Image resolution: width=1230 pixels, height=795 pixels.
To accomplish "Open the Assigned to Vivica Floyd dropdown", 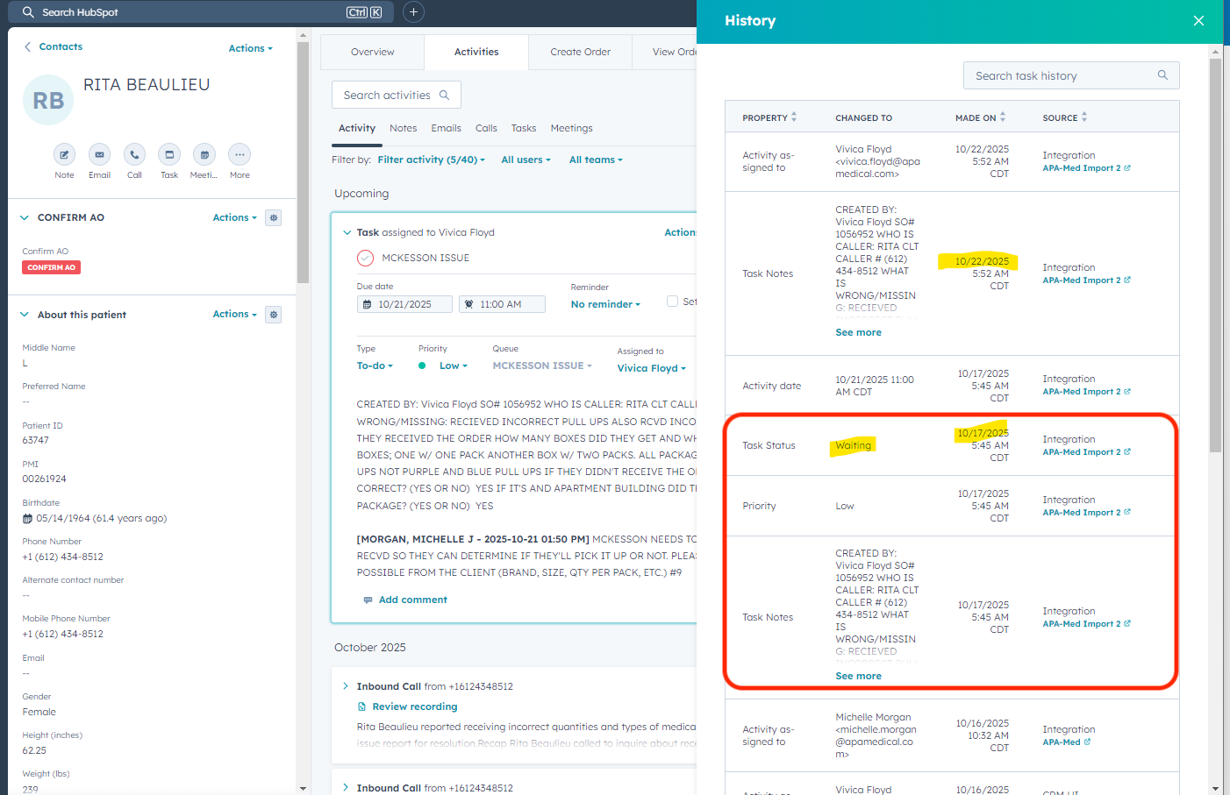I will click(x=651, y=368).
